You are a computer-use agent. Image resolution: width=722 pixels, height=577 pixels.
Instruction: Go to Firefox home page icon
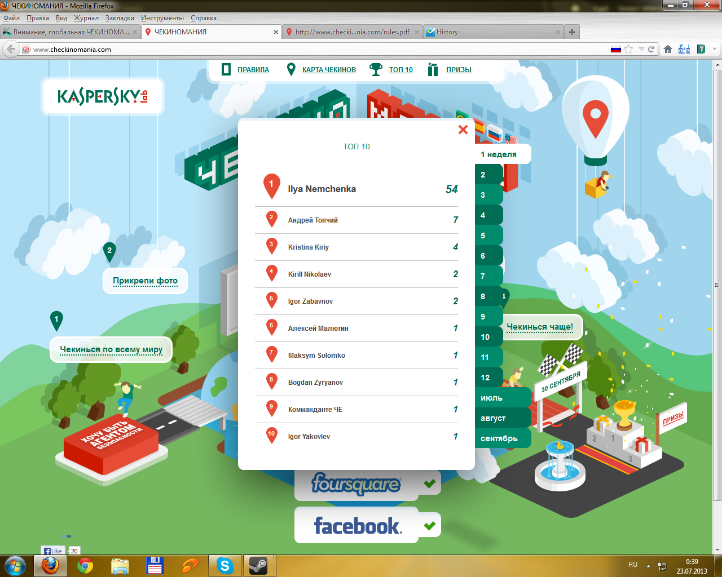[668, 49]
